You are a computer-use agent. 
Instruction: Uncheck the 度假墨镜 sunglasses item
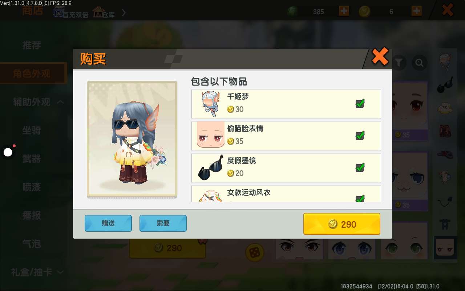pyautogui.click(x=360, y=168)
